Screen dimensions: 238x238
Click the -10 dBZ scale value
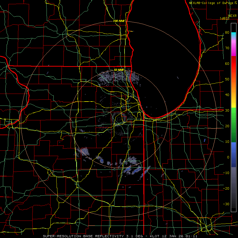[x=226, y=173]
